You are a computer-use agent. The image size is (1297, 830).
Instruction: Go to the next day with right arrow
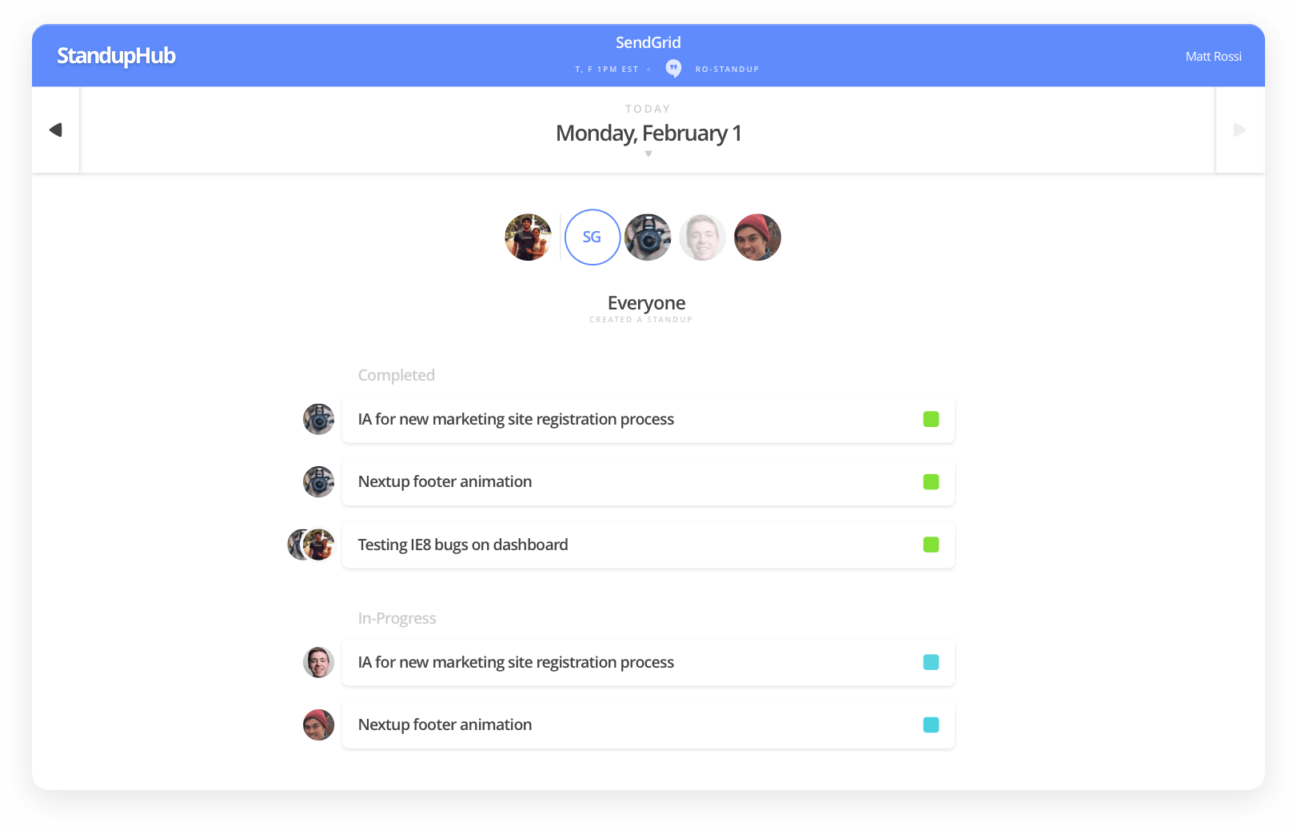[x=1239, y=130]
